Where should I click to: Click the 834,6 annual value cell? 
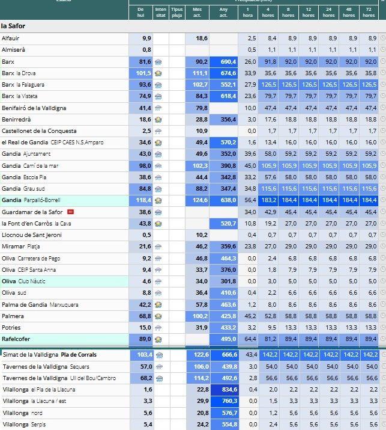(225, 390)
